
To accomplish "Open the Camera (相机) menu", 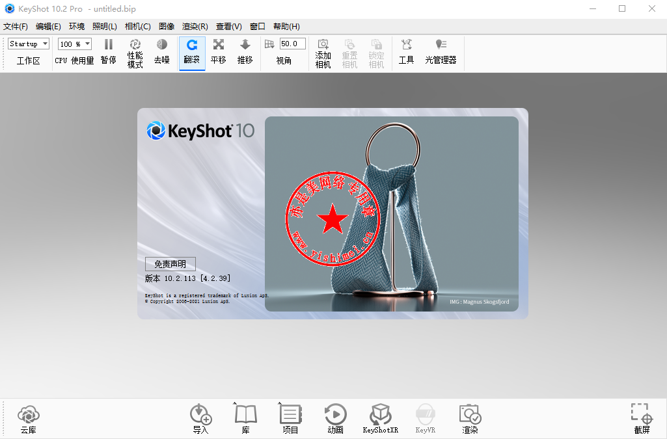I will (137, 27).
